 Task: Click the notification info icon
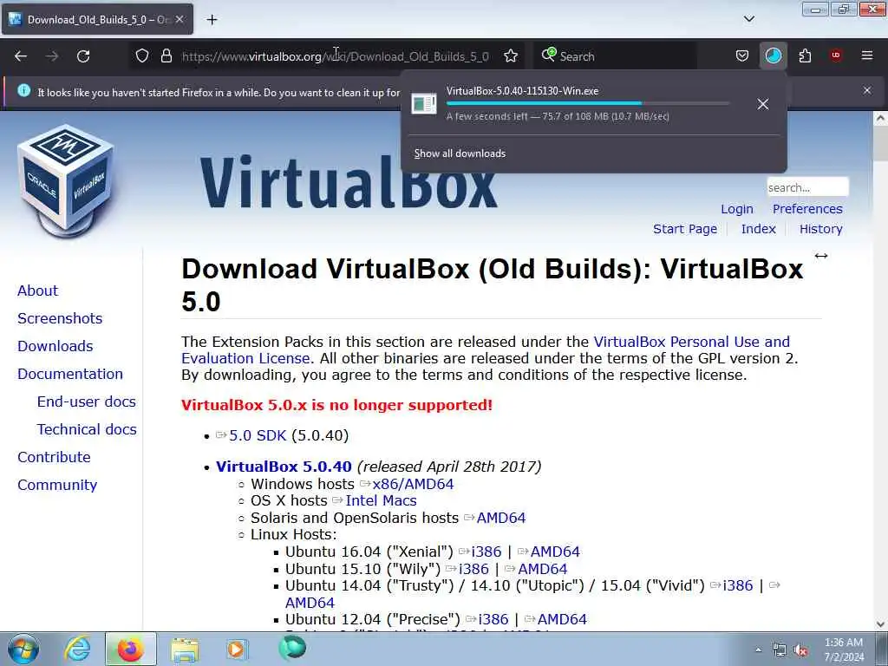click(x=23, y=90)
